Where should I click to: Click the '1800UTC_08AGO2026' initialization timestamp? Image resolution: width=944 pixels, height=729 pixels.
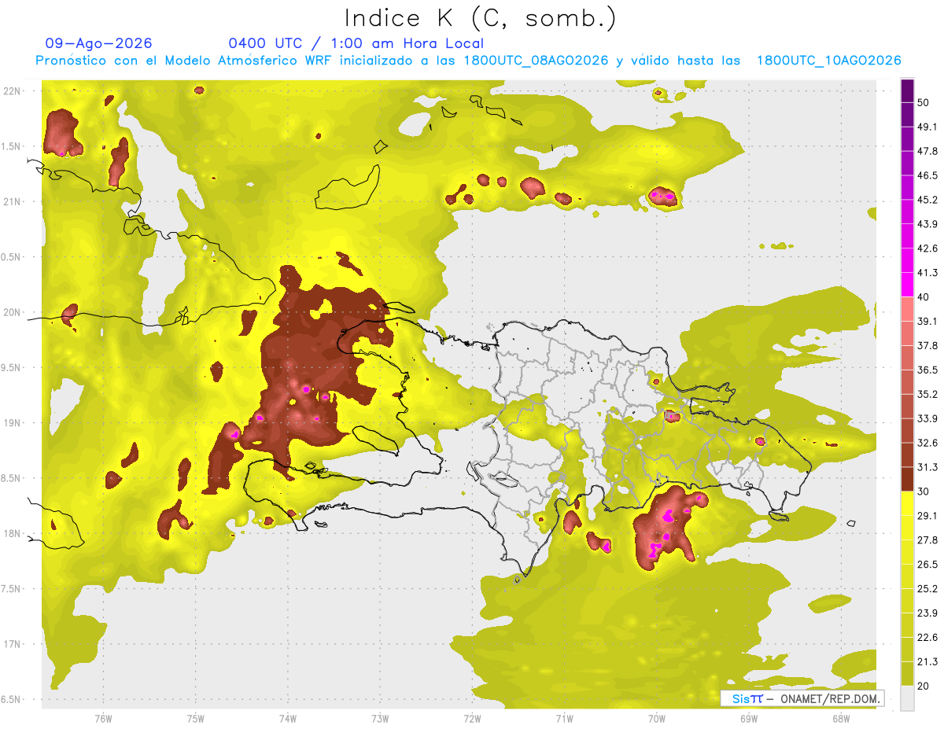[536, 61]
